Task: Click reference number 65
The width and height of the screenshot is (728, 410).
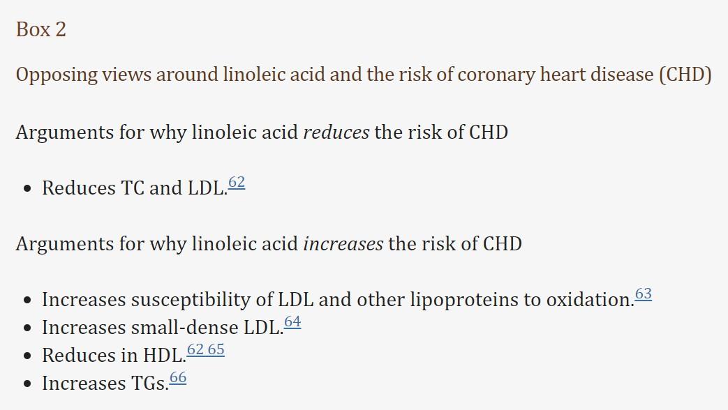Action: click(216, 350)
